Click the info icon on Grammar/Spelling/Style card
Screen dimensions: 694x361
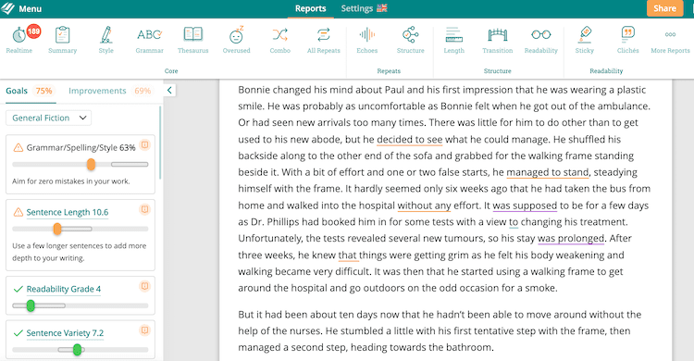[x=144, y=144]
